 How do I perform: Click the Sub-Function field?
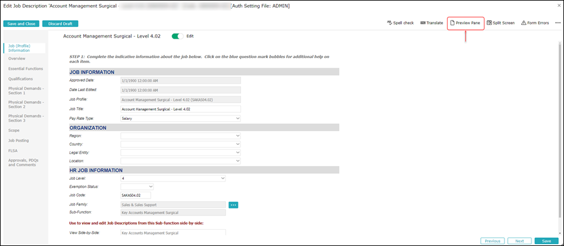[x=173, y=213]
